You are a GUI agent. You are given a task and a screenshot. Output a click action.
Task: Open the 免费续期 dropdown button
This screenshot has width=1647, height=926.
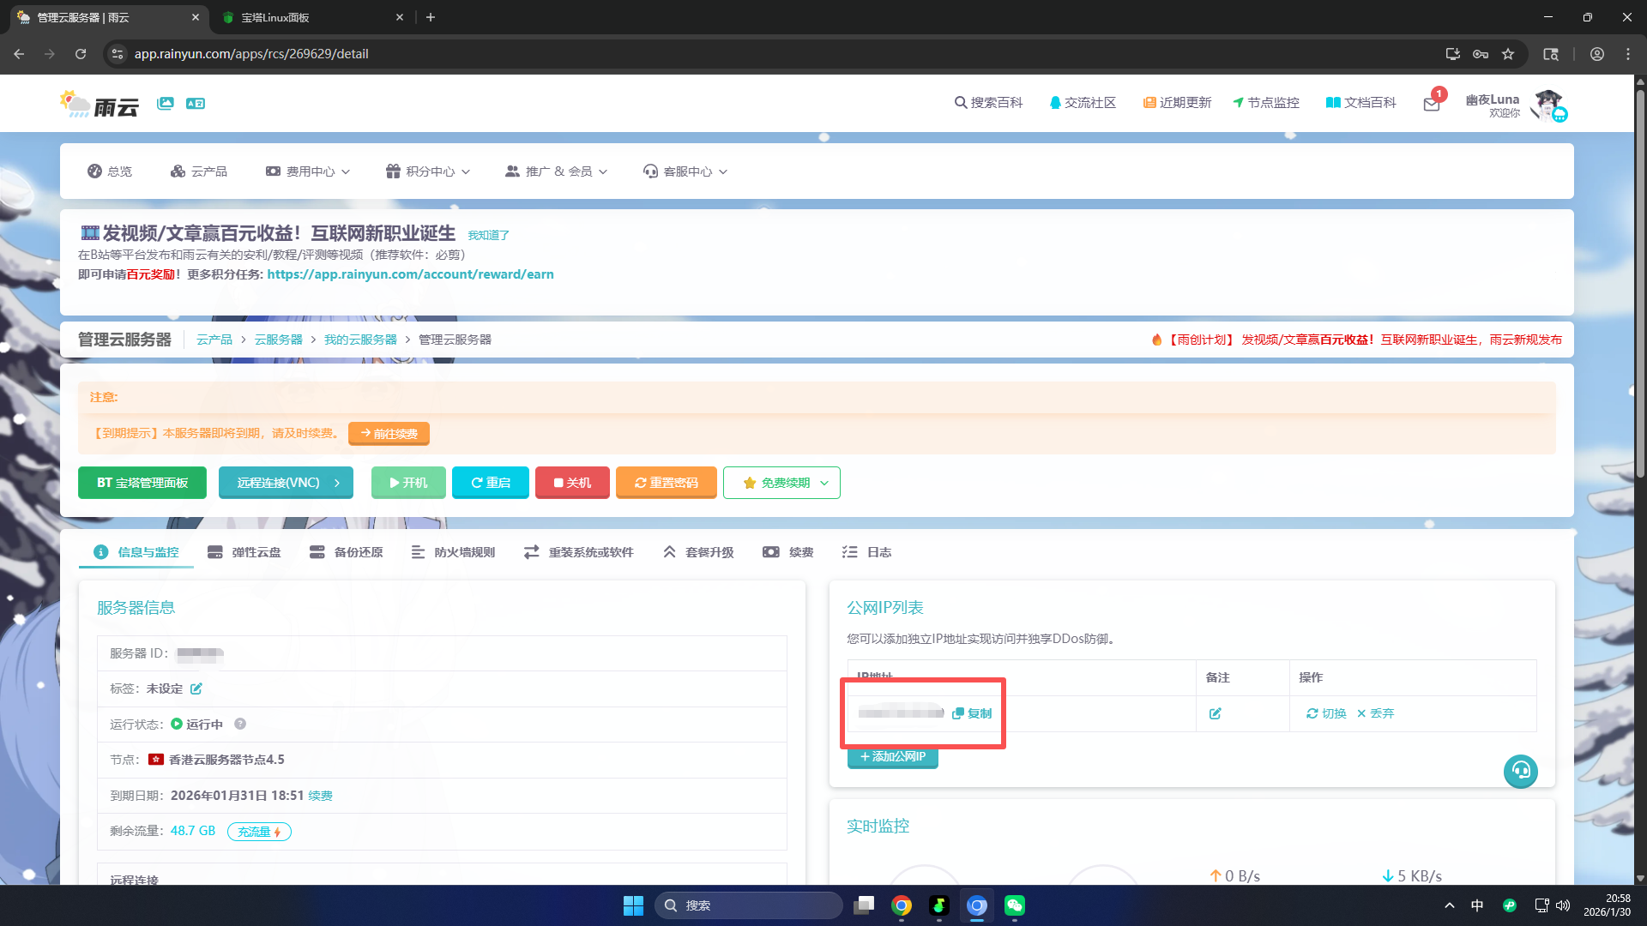click(781, 483)
